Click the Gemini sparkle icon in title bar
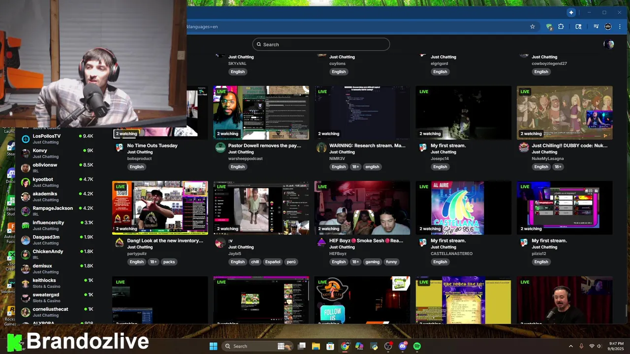Image resolution: width=630 pixels, height=354 pixels. [x=571, y=12]
